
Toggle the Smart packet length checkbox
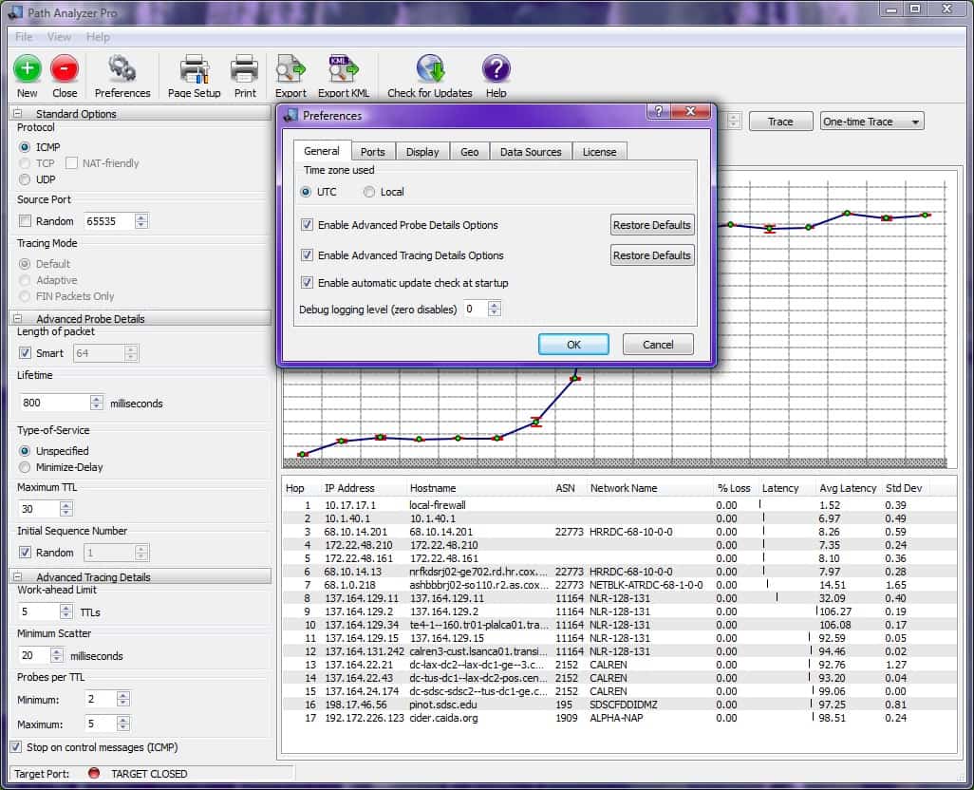pos(25,353)
